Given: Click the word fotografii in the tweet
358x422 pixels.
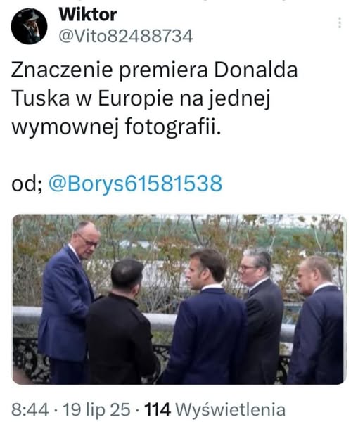Looking at the screenshot, I should tap(172, 127).
